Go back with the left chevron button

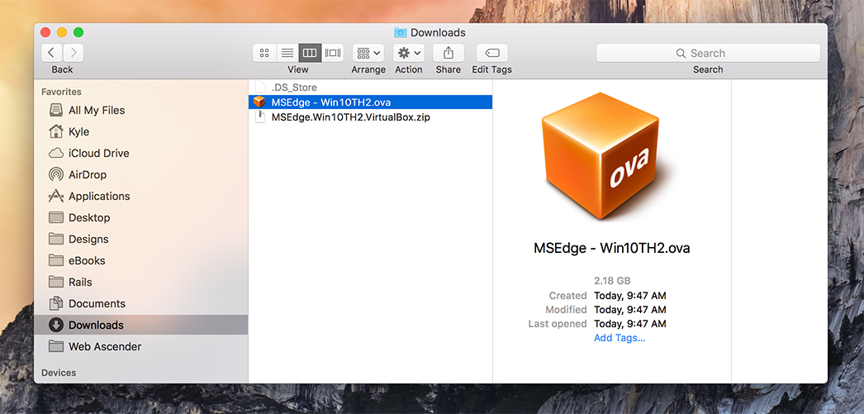pyautogui.click(x=52, y=53)
